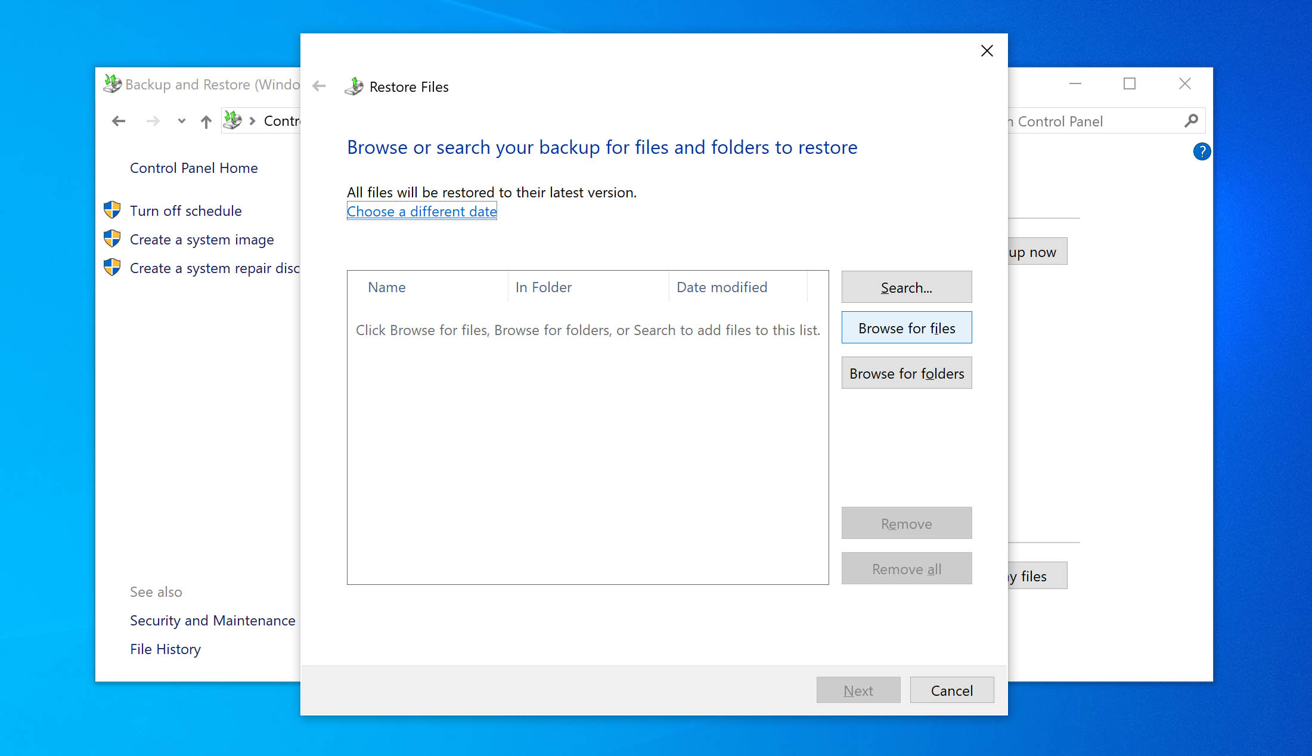1312x756 pixels.
Task: Click the greyed-out Remove button
Action: pyautogui.click(x=906, y=523)
